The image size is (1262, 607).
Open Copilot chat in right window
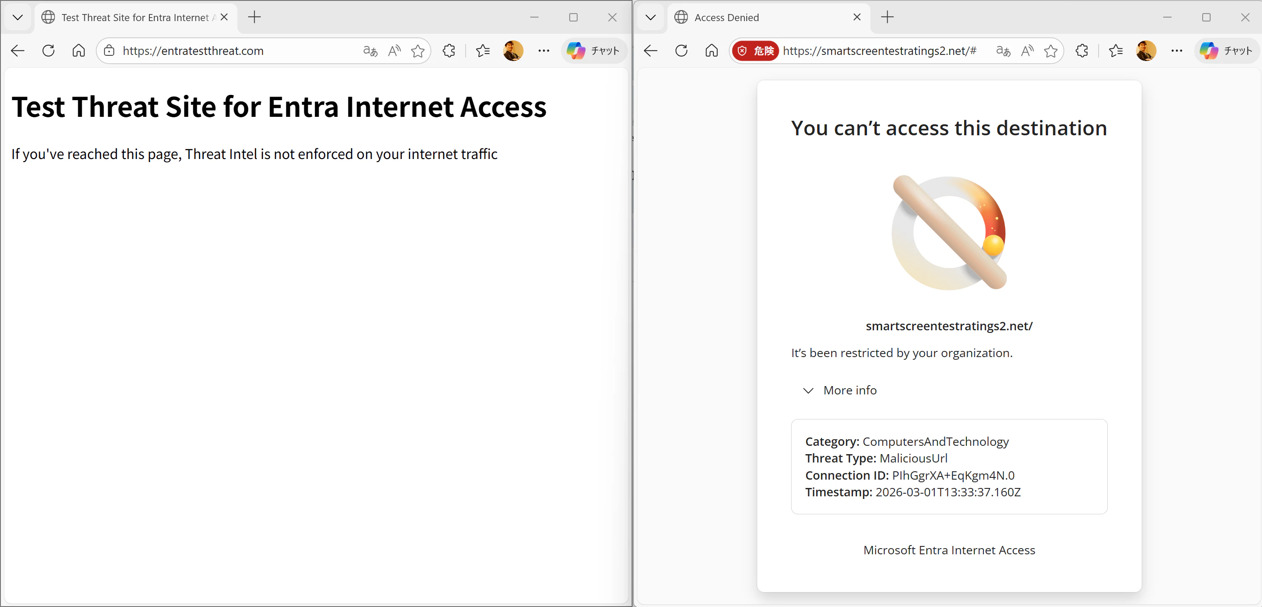pyautogui.click(x=1227, y=51)
